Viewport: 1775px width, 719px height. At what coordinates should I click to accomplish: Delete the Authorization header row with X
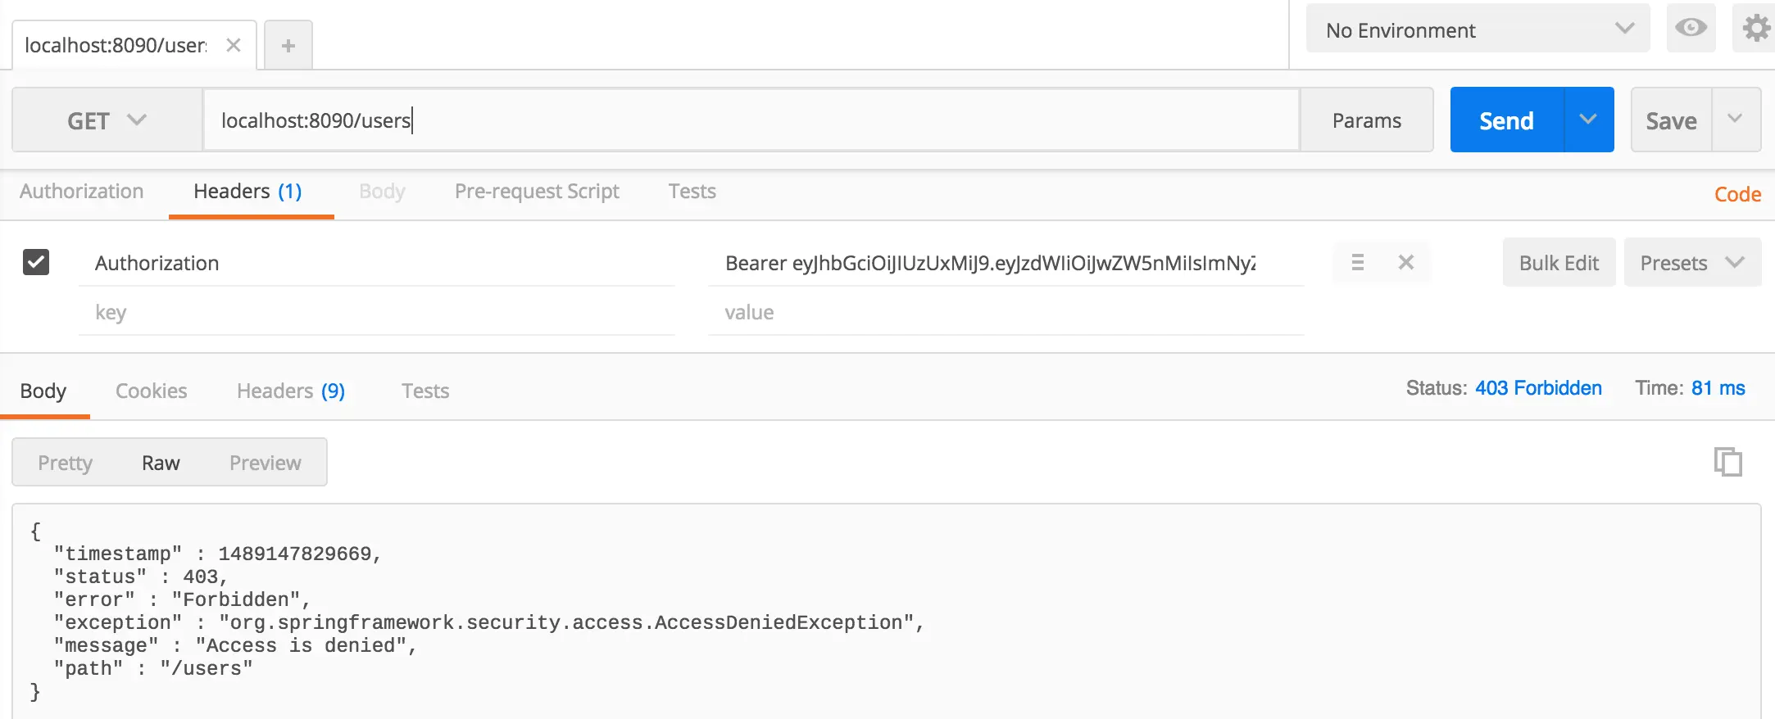click(x=1406, y=262)
